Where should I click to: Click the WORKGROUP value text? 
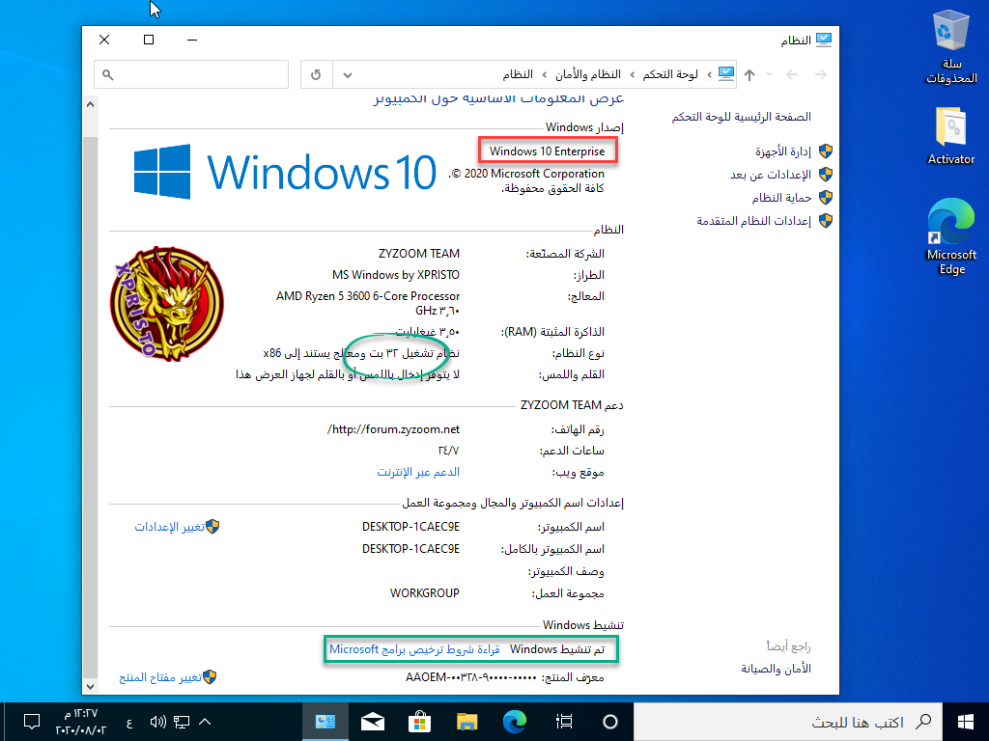pos(425,593)
